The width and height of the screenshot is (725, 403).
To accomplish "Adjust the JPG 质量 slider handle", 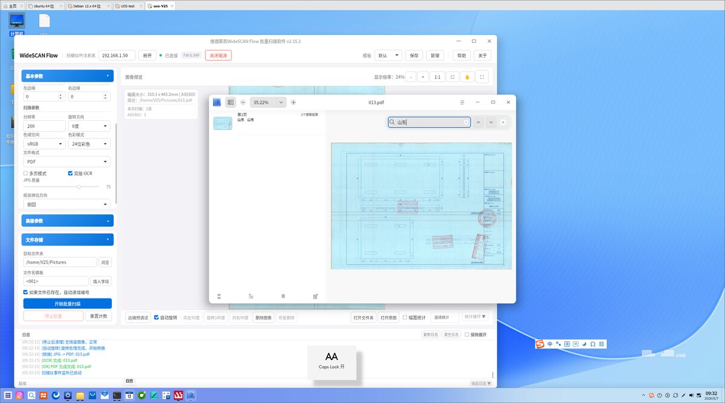I will (x=79, y=187).
